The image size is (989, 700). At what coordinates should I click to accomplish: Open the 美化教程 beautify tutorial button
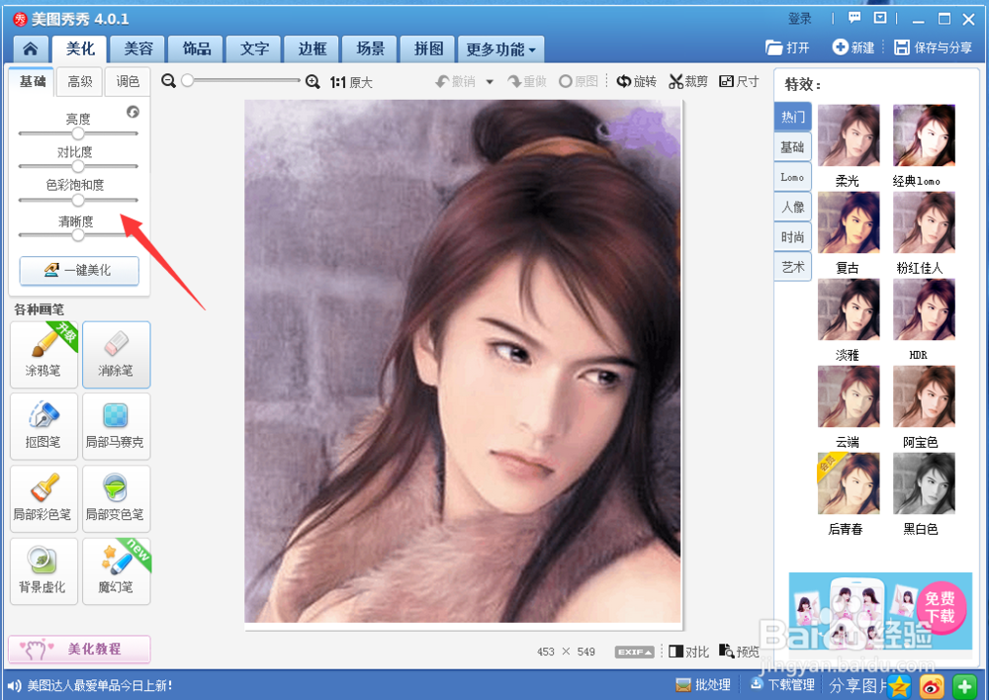coord(79,649)
